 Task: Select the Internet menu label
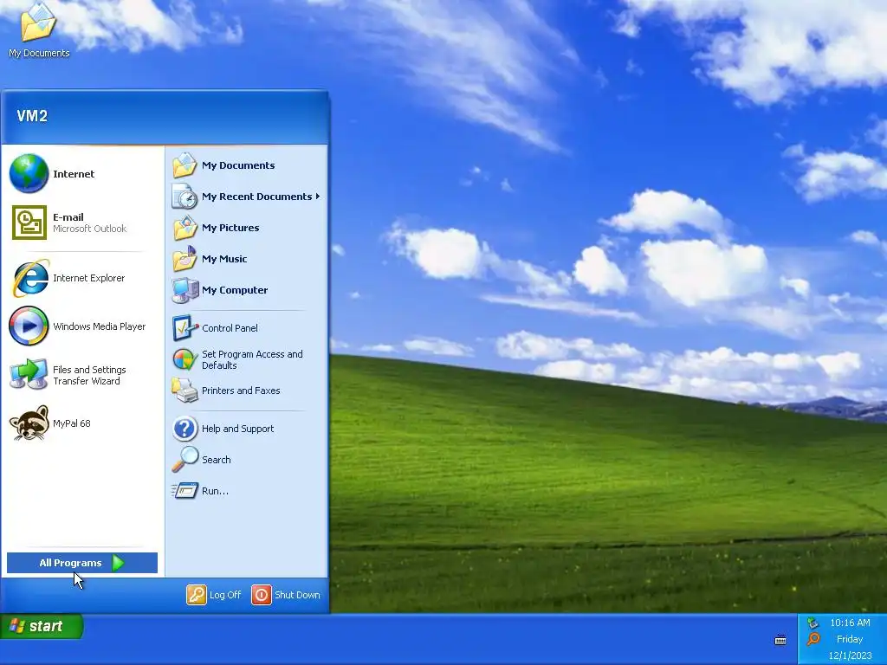(x=74, y=174)
